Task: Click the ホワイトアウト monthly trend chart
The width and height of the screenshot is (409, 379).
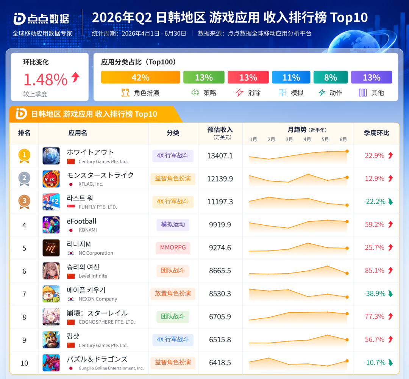Action: 298,157
